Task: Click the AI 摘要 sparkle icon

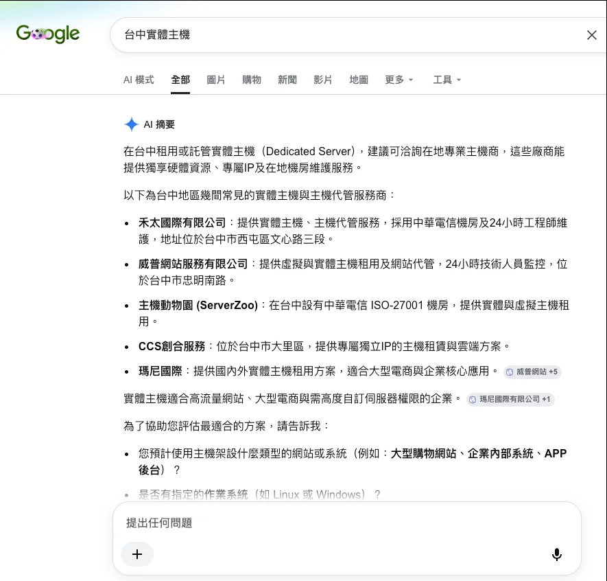Action: click(132, 124)
